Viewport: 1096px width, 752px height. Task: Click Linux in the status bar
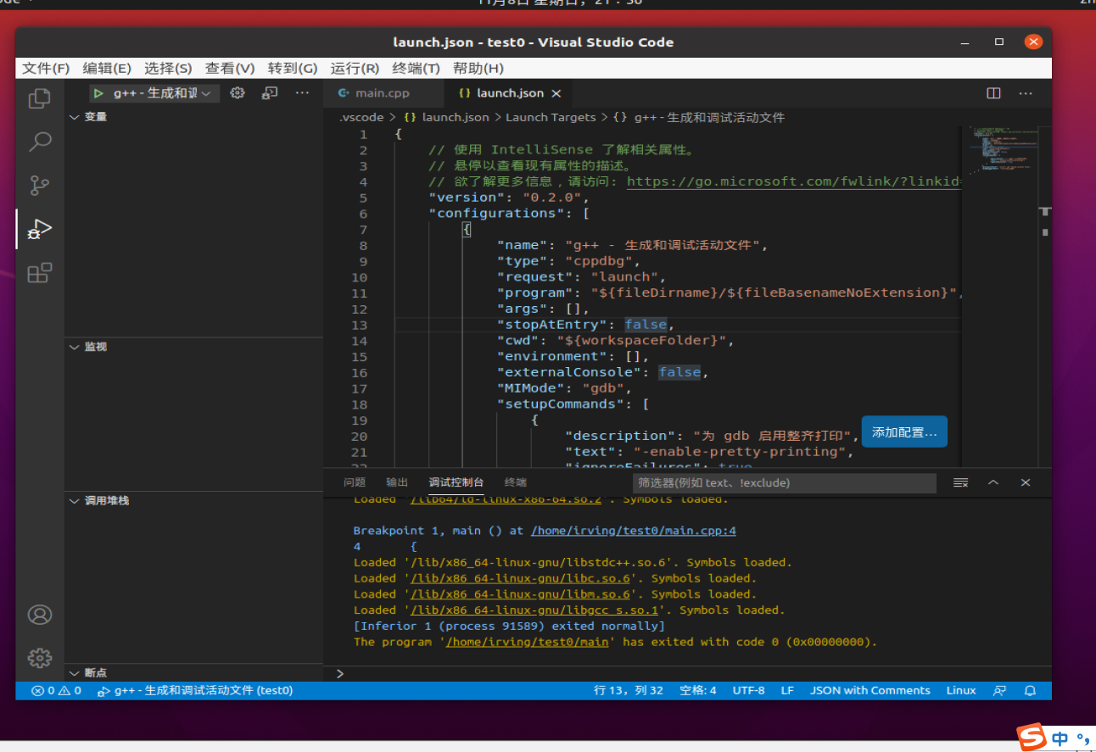[x=961, y=690]
